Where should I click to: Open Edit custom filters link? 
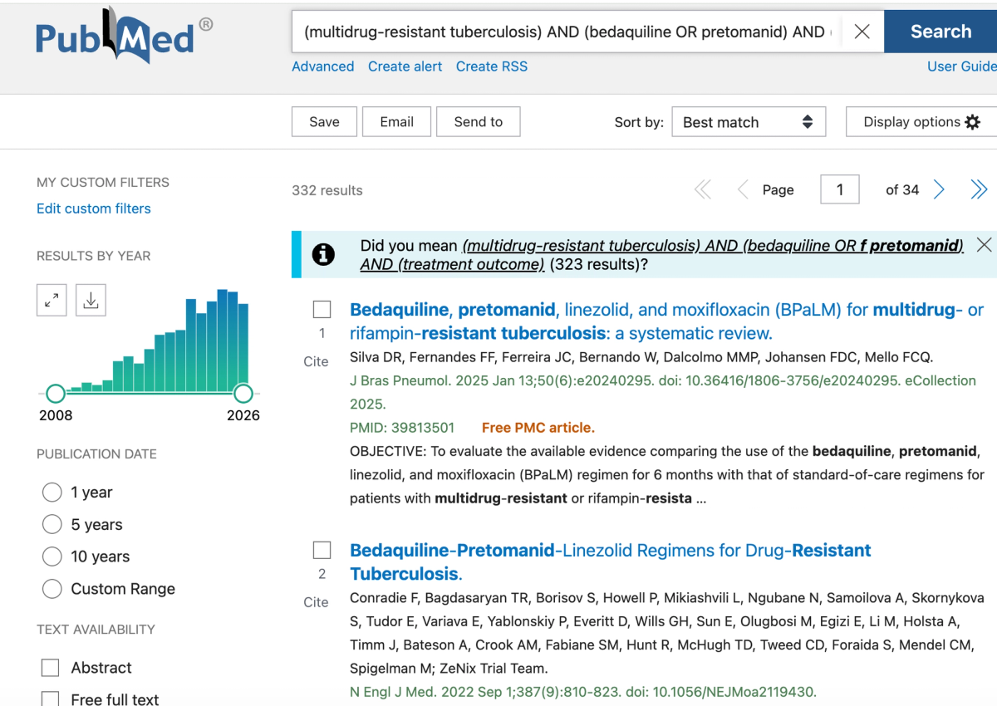[x=94, y=208]
